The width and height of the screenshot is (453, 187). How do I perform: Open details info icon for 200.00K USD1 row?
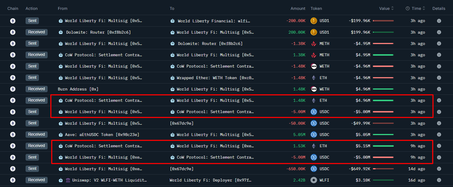pyautogui.click(x=439, y=32)
